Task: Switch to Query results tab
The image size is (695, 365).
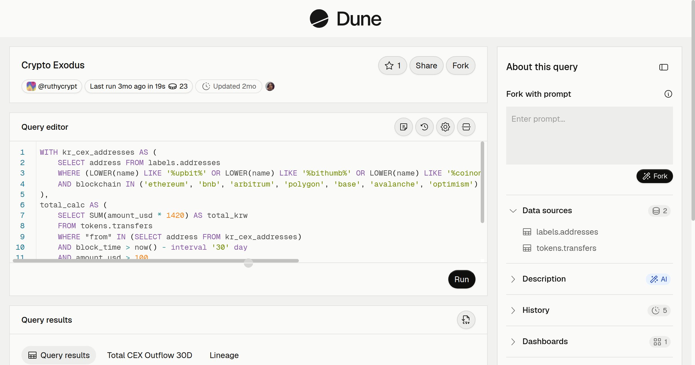Action: [59, 355]
